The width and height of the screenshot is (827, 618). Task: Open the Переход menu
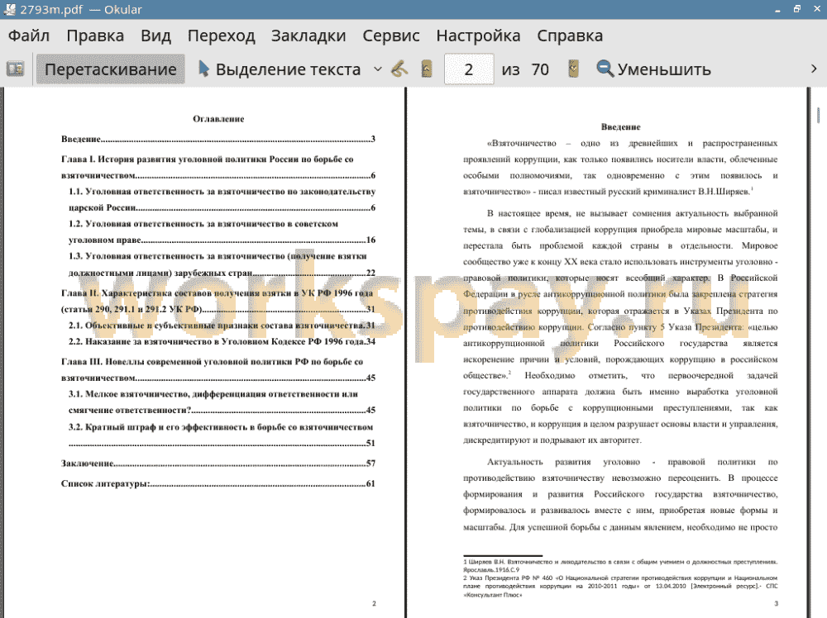[222, 36]
